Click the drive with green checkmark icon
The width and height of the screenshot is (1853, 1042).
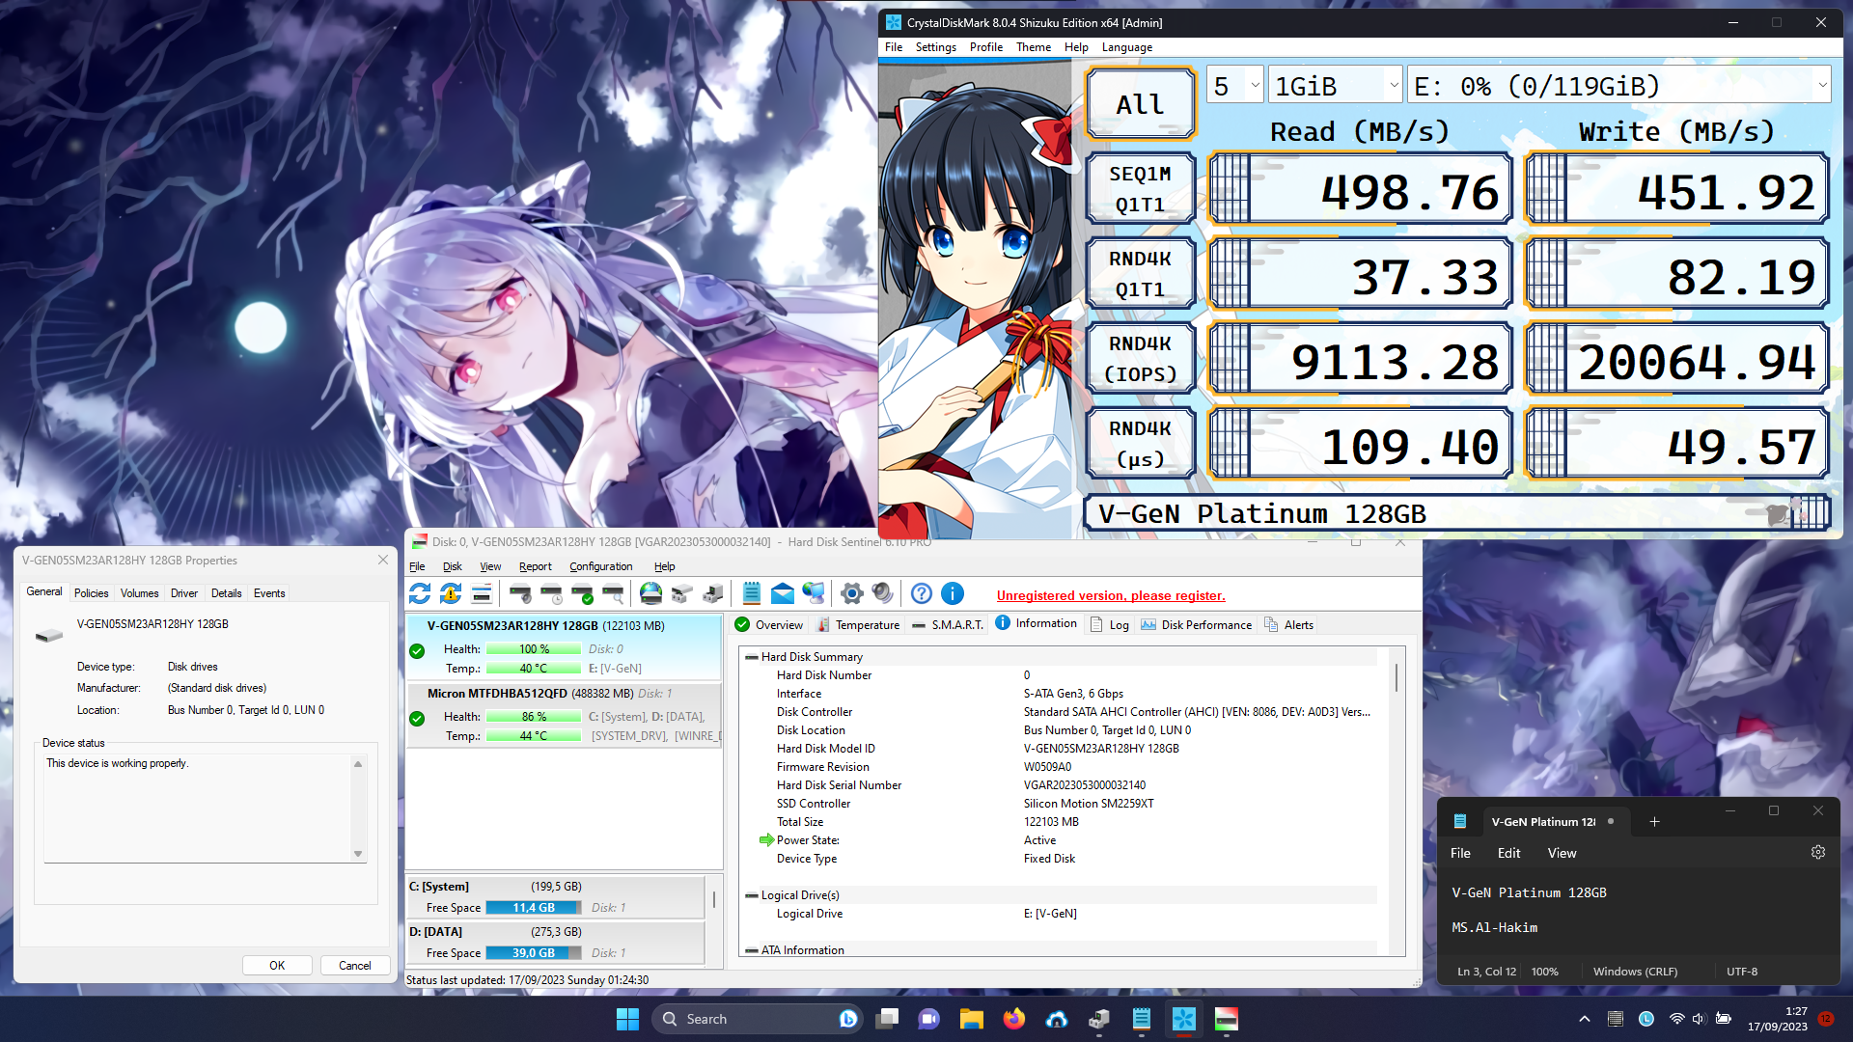point(582,593)
